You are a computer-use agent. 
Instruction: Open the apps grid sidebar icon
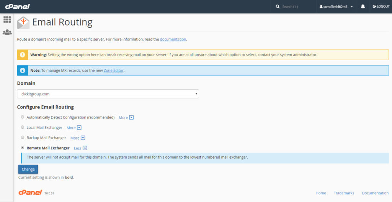point(7,20)
